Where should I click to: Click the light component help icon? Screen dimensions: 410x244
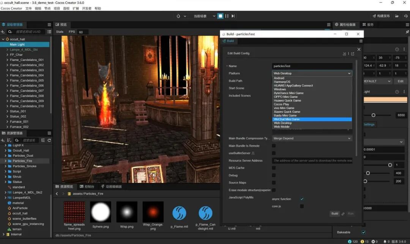pos(397,92)
